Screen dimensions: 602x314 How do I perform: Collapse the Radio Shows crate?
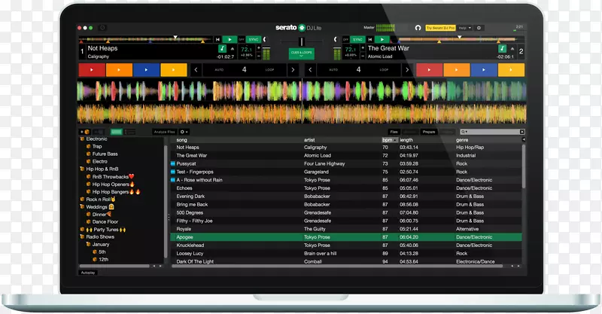tap(82, 236)
